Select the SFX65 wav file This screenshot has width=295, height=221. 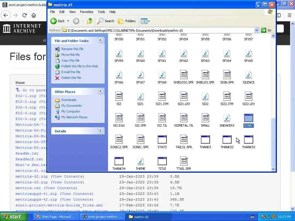[249, 56]
